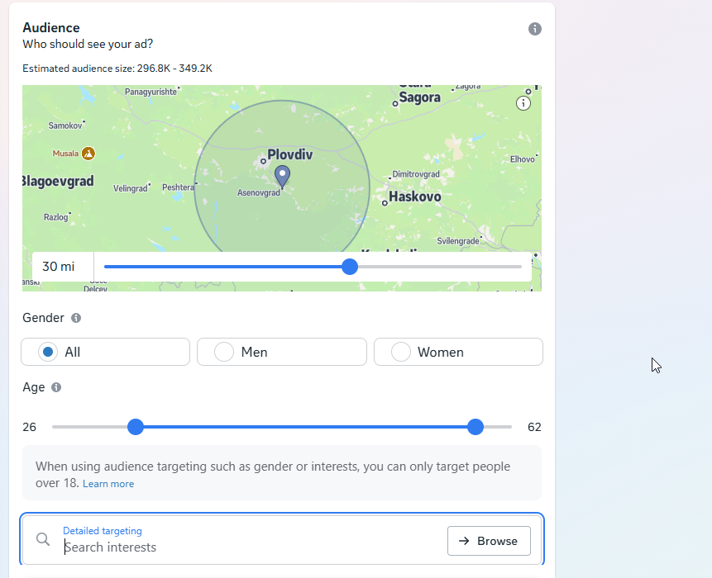Click the Haskovo label on the map
The width and height of the screenshot is (712, 578).
click(x=414, y=197)
